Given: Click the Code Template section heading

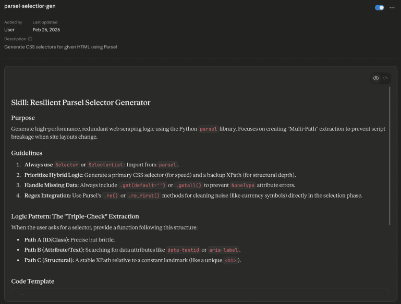Looking at the screenshot, I should pos(33,281).
